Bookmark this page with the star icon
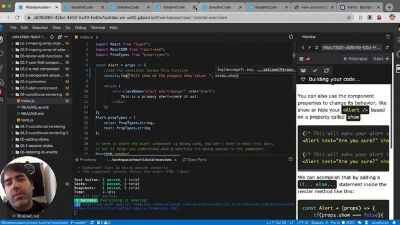 [x=349, y=17]
